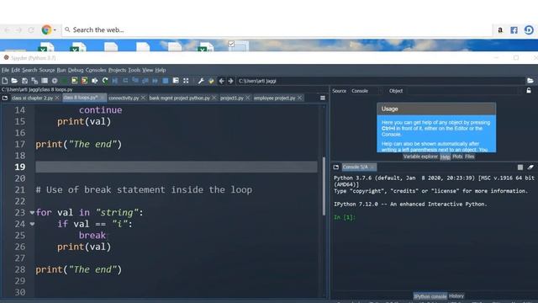Open PYTHONPATH manager icon
538x303 pixels.
(x=211, y=81)
